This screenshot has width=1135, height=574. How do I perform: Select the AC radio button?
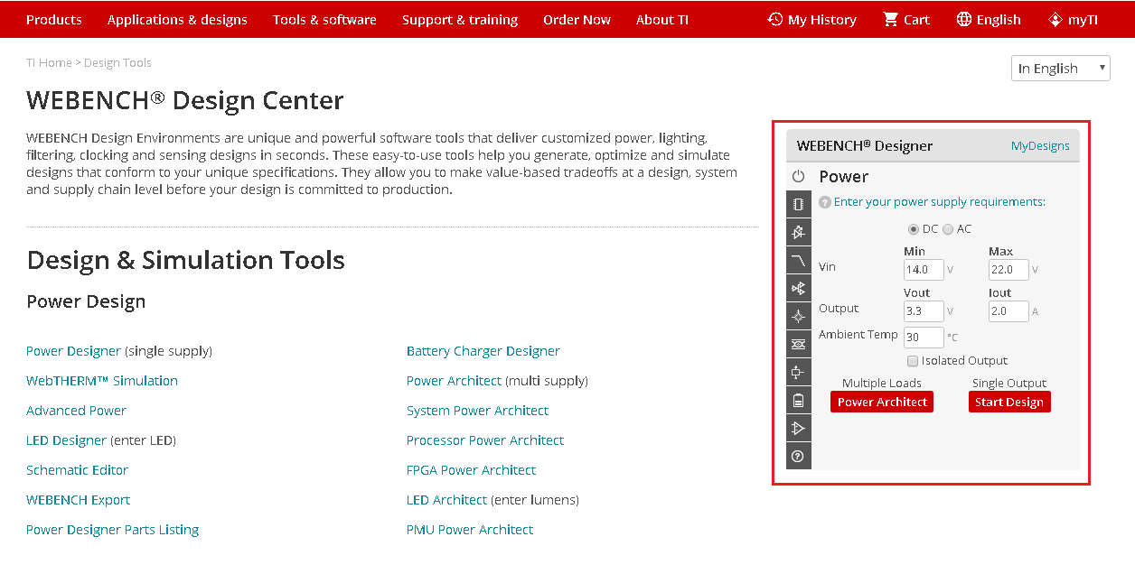pyautogui.click(x=948, y=229)
